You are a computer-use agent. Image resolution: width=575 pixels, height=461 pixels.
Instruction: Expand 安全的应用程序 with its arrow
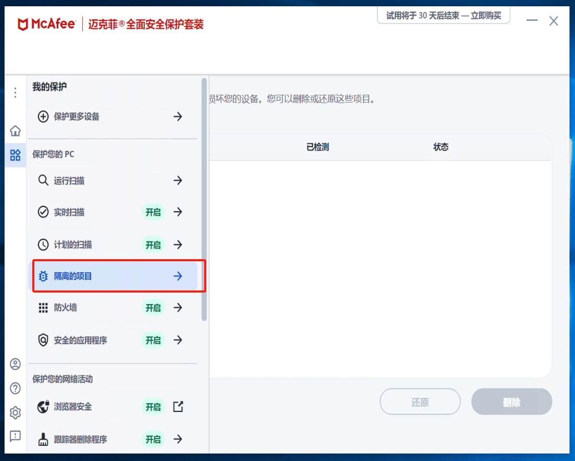click(x=178, y=340)
